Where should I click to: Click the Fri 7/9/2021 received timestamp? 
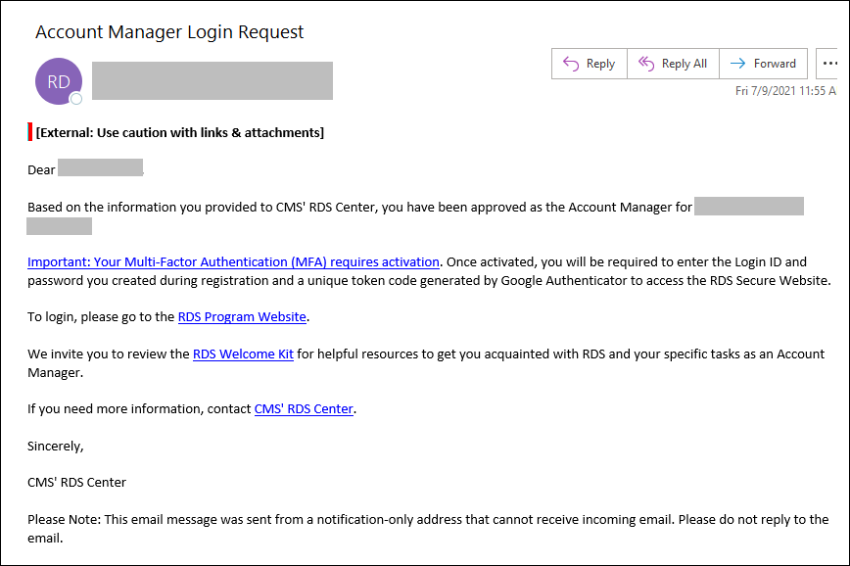point(785,90)
